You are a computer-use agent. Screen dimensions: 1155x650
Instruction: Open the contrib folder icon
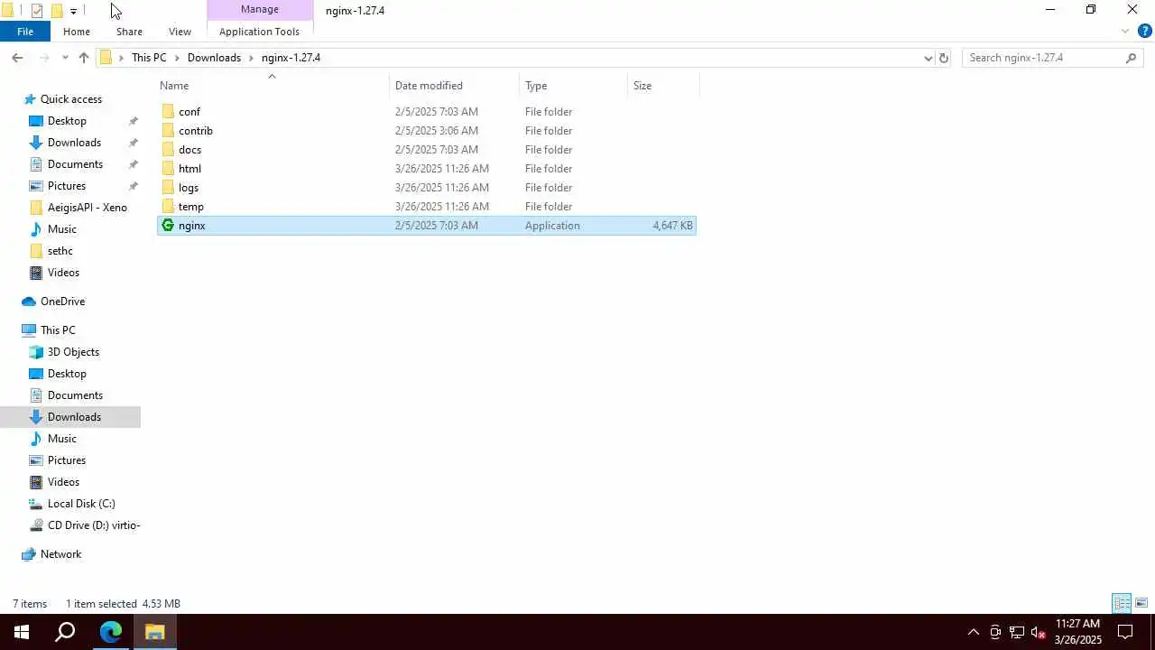(x=168, y=131)
